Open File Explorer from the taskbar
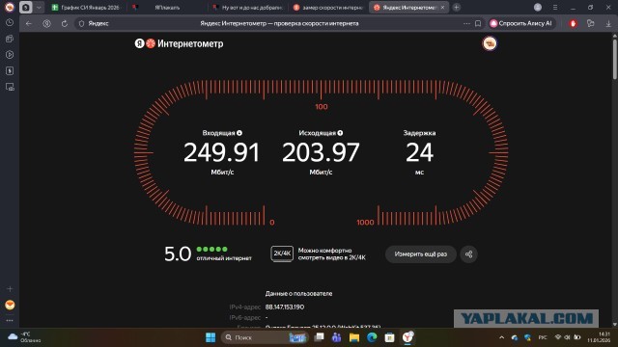The width and height of the screenshot is (618, 347). pos(354,337)
